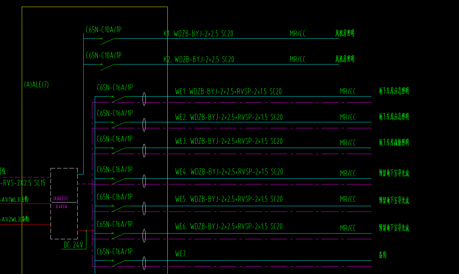Select the WE7. spare circuit label
The width and height of the screenshot is (459, 274).
coord(181,254)
